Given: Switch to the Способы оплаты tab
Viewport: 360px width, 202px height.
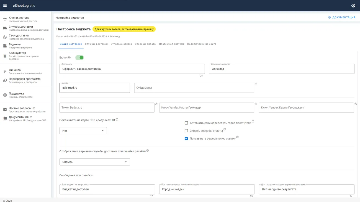Looking at the screenshot, I should (x=145, y=44).
